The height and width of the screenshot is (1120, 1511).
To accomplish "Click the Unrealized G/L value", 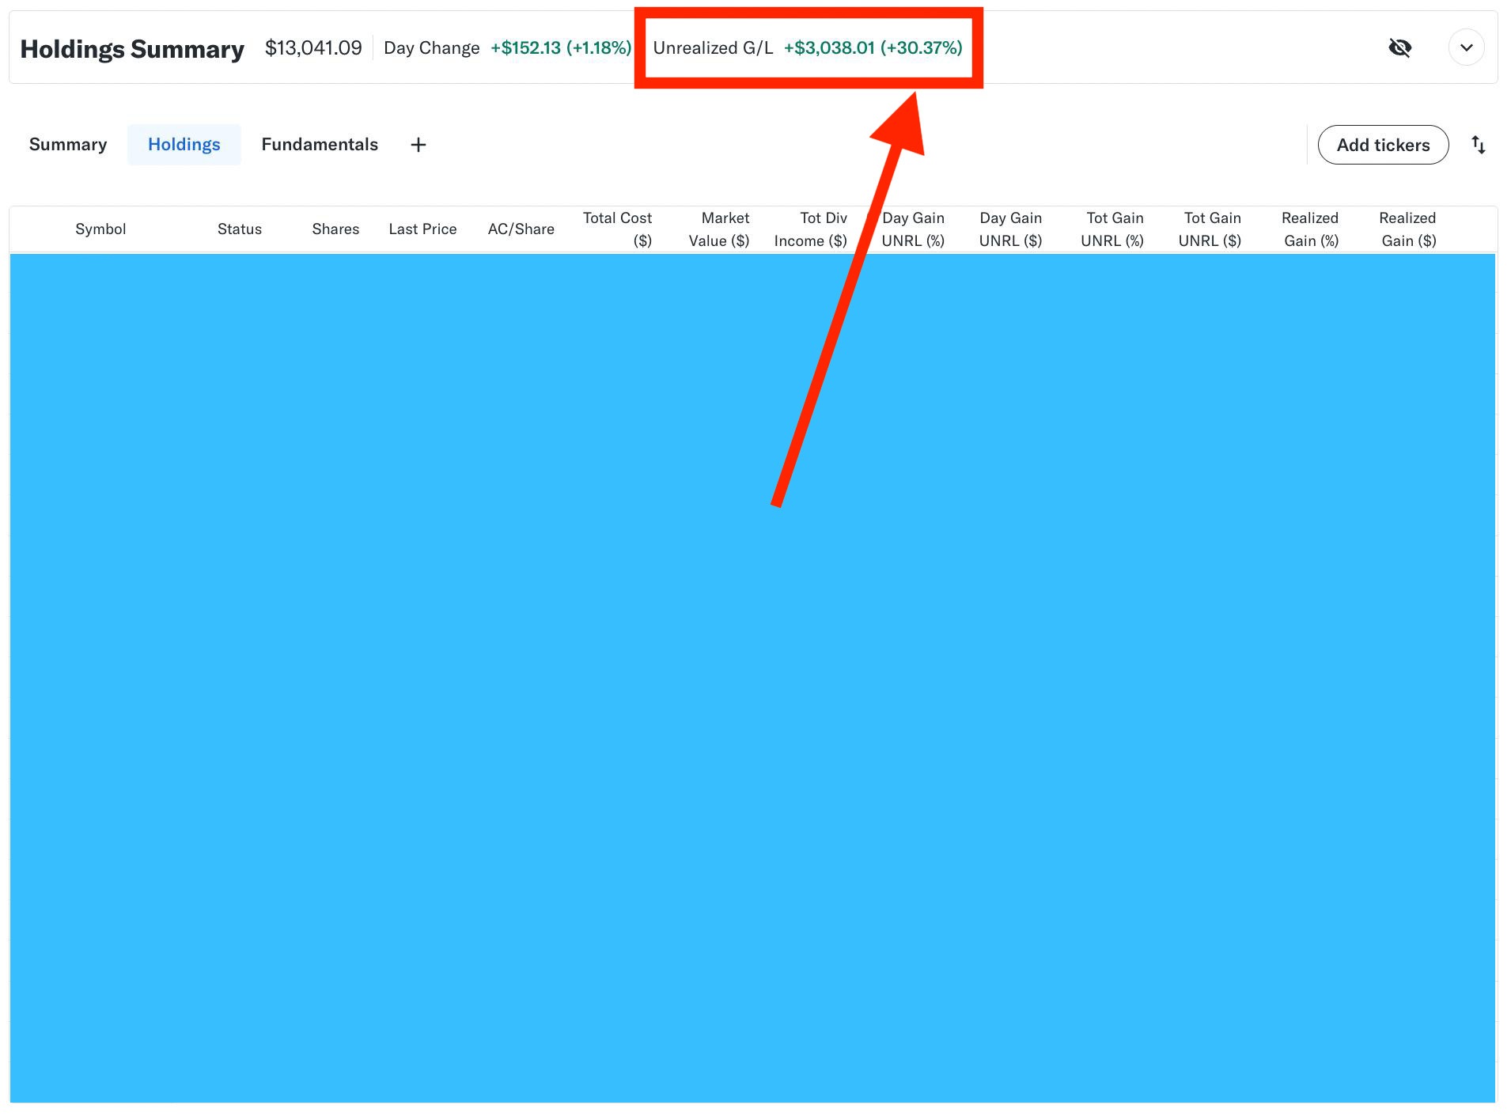I will [873, 48].
